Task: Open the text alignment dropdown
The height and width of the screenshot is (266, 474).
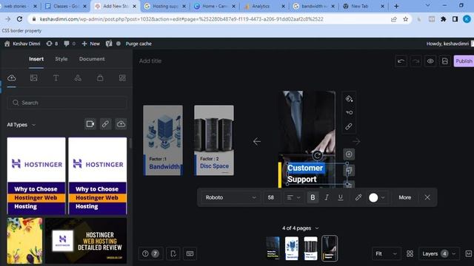Action: click(293, 197)
